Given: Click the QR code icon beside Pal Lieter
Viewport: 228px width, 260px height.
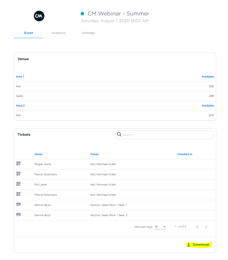Looking at the screenshot, I should [18, 184].
